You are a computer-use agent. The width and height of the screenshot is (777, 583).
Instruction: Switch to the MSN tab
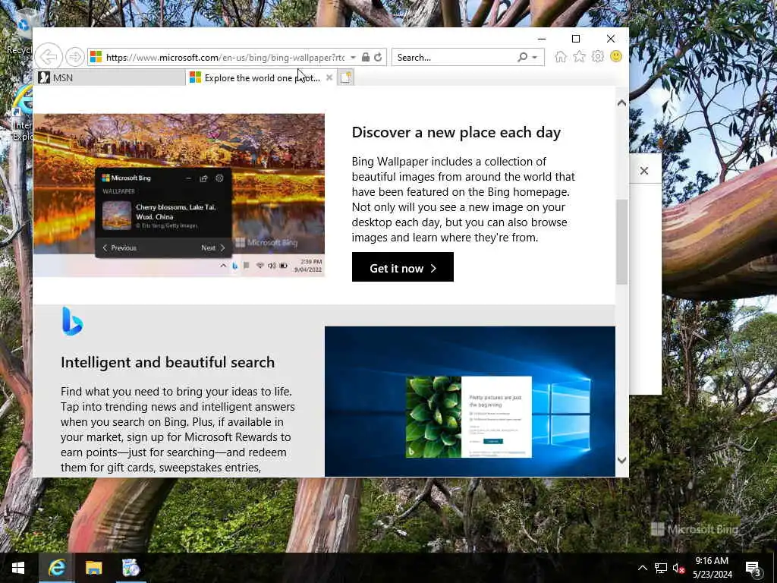click(x=111, y=78)
